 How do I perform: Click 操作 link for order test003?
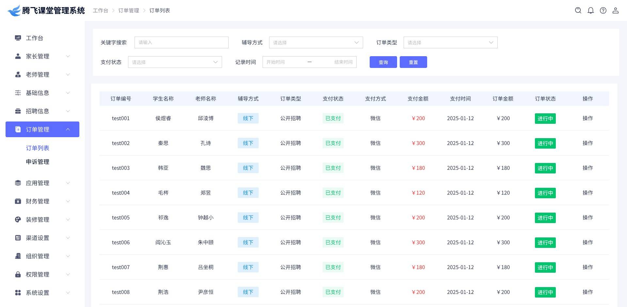(587, 168)
